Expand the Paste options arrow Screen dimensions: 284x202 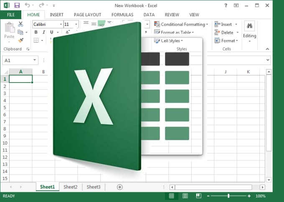(x=9, y=42)
